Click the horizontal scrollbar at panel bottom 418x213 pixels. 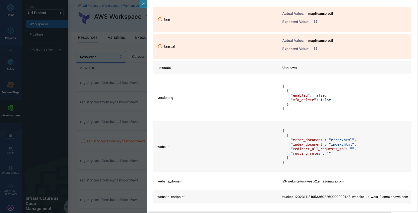coord(269,212)
